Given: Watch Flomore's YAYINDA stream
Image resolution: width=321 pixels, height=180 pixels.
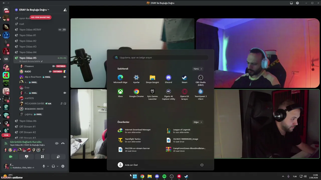Looking at the screenshot, I should (x=61, y=66).
